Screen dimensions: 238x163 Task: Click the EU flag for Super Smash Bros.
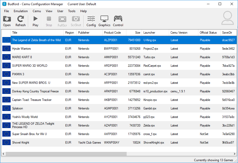pyautogui.click(x=6, y=134)
